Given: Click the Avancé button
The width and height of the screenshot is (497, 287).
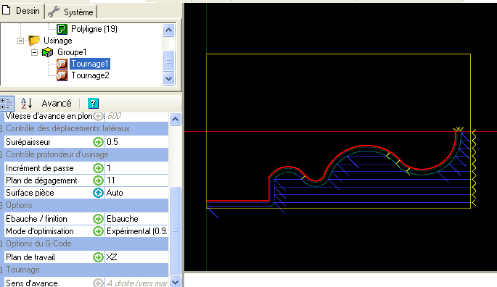Looking at the screenshot, I should pyautogui.click(x=57, y=103).
